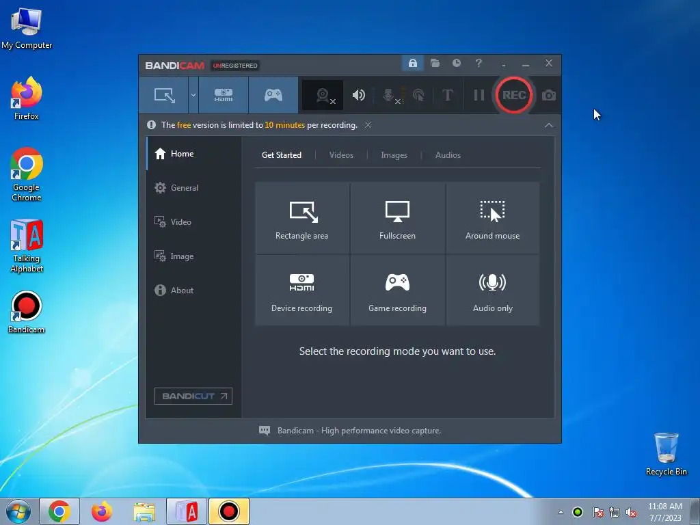700x525 pixels.
Task: Open Firefox from taskbar
Action: [x=102, y=511]
